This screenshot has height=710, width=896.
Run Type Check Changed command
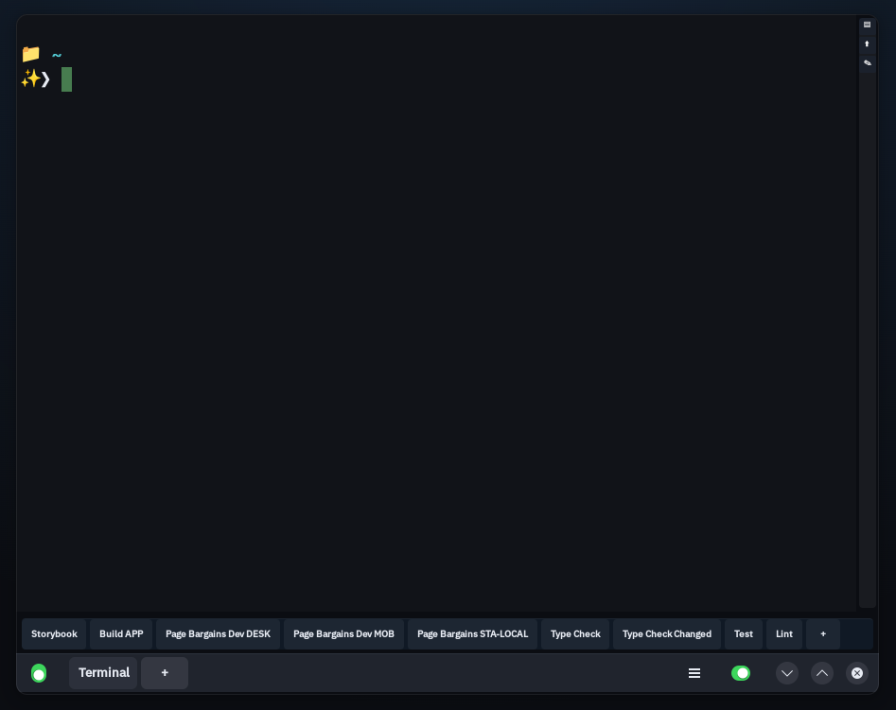[x=667, y=634]
